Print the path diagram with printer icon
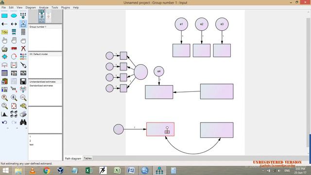 point(23,114)
